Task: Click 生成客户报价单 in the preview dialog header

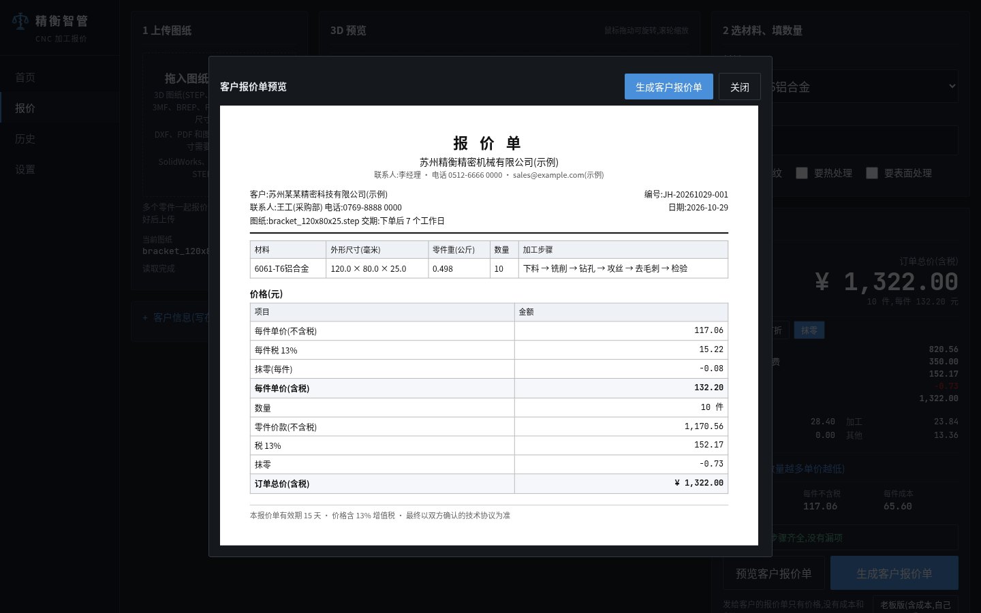Action: point(669,87)
